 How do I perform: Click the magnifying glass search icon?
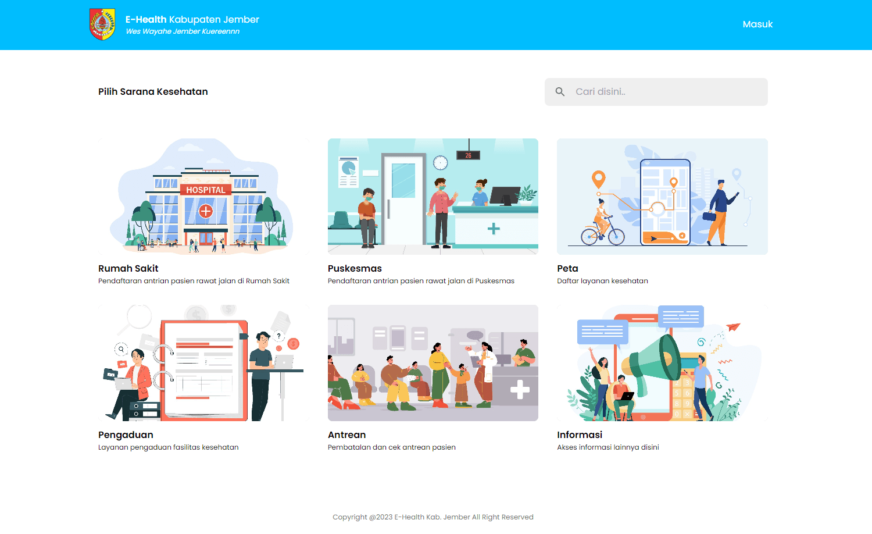point(560,92)
